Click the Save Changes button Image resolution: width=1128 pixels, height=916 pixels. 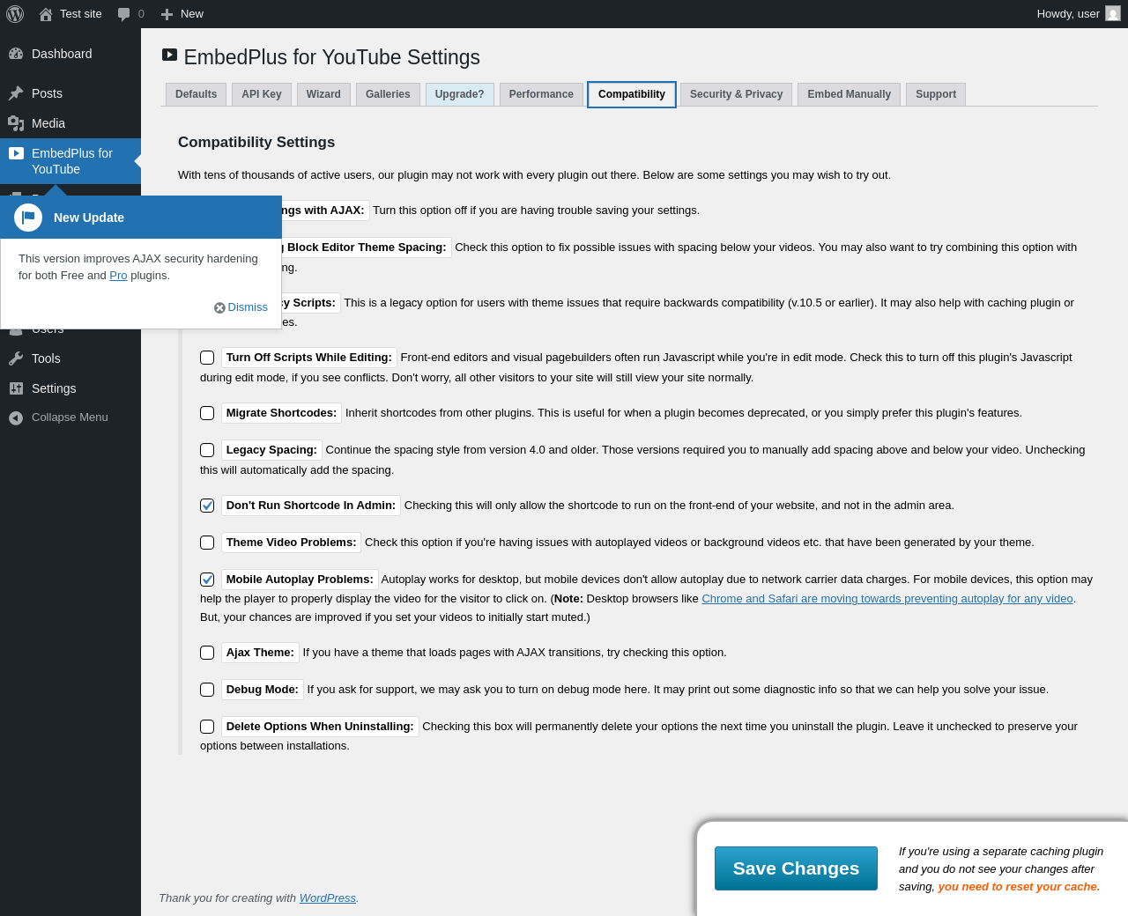point(796,868)
